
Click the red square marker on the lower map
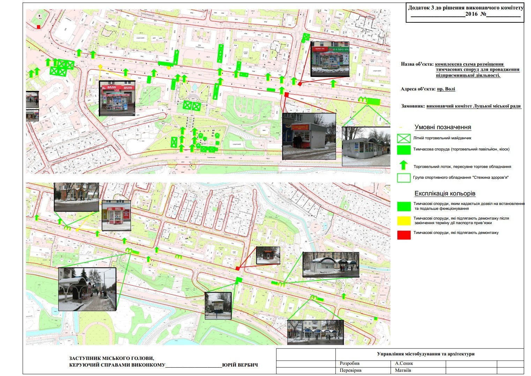238,268
